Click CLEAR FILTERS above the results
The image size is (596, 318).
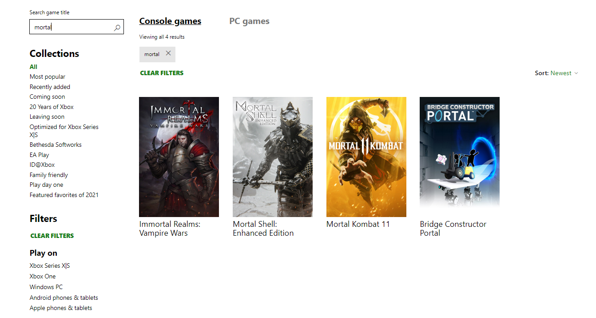pyautogui.click(x=162, y=73)
